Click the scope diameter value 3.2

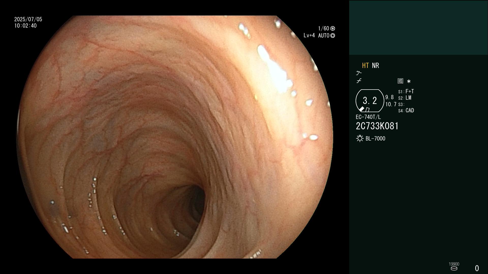[370, 100]
